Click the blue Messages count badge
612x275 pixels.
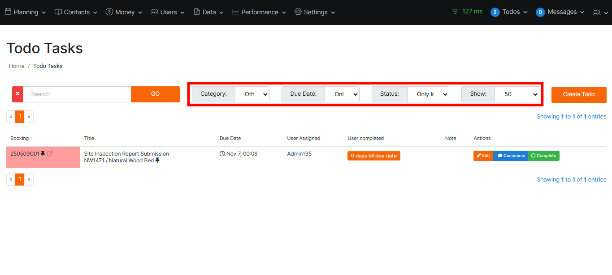(540, 12)
